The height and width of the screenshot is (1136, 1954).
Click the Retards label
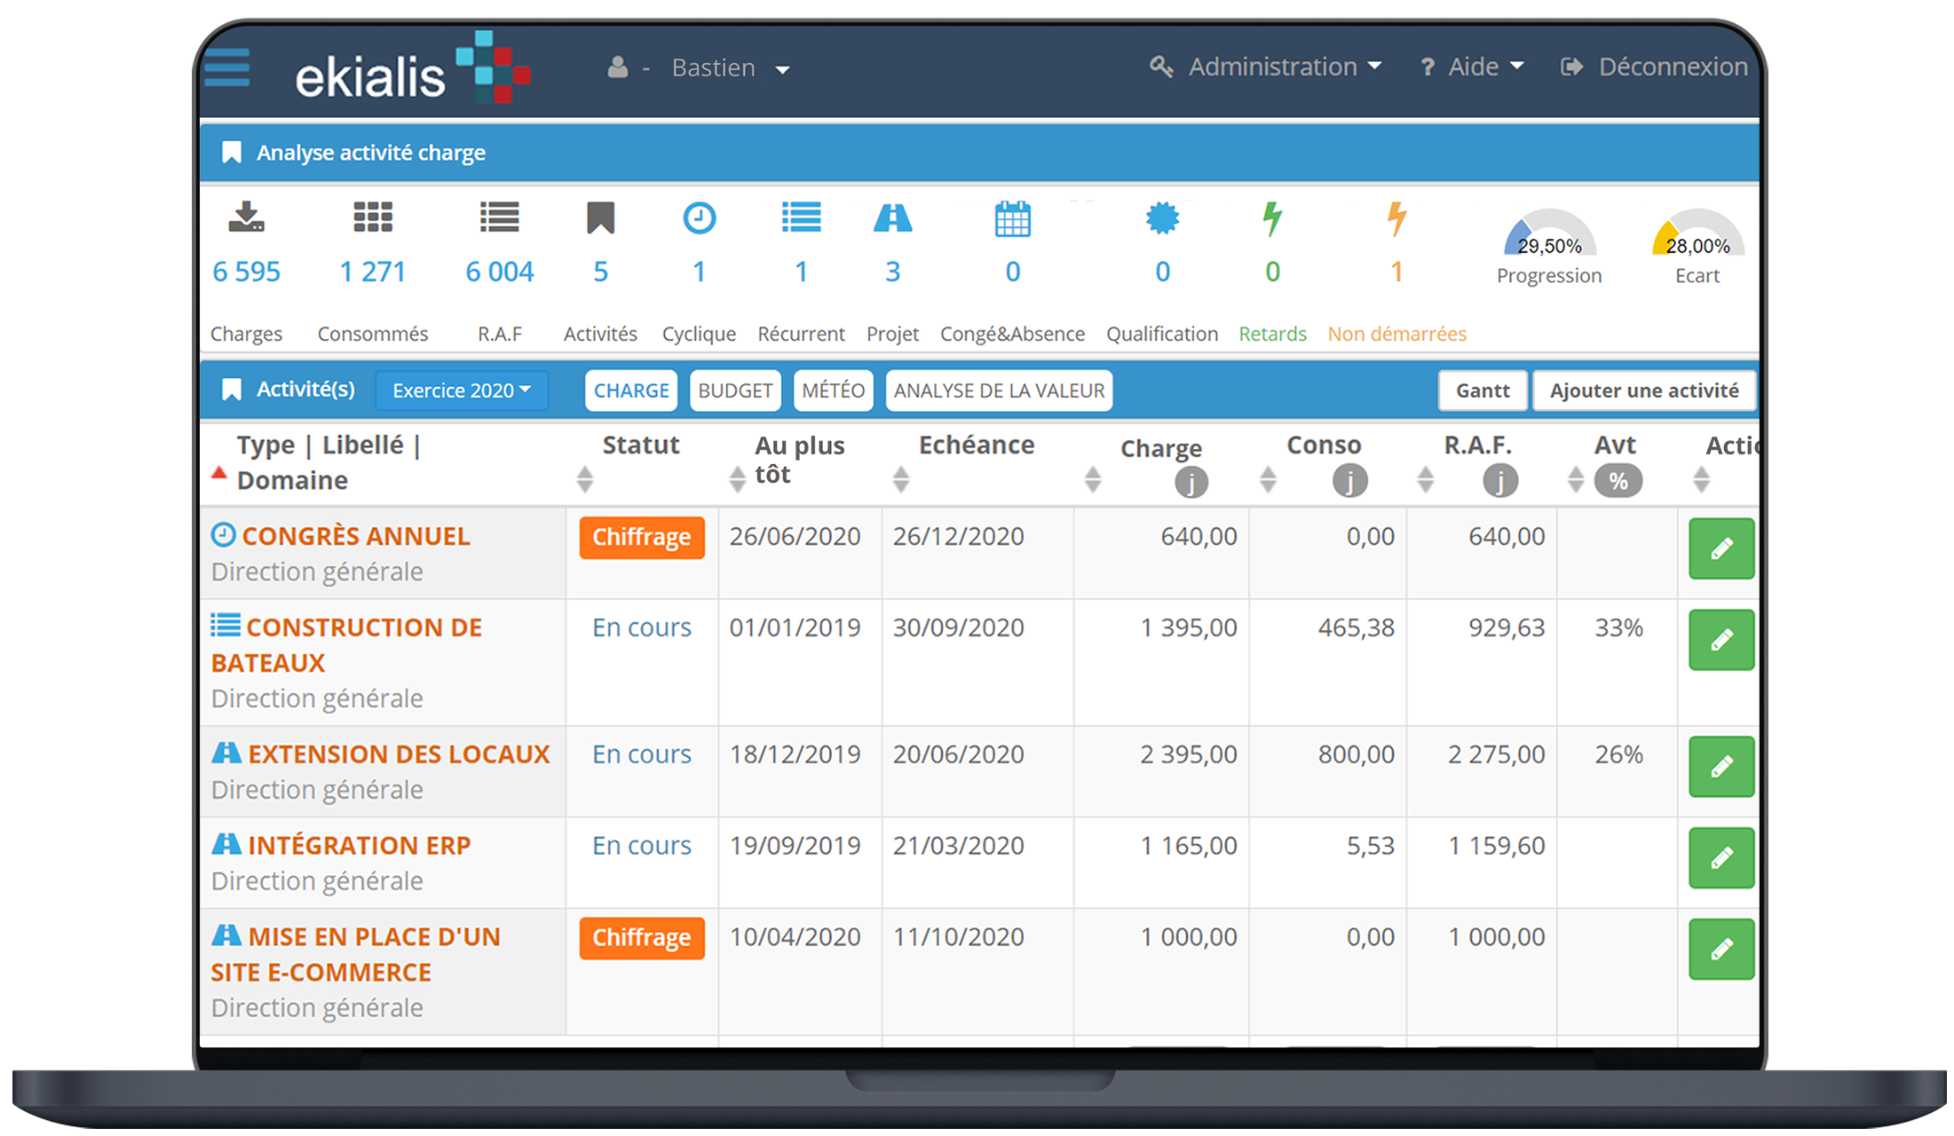pyautogui.click(x=1272, y=334)
